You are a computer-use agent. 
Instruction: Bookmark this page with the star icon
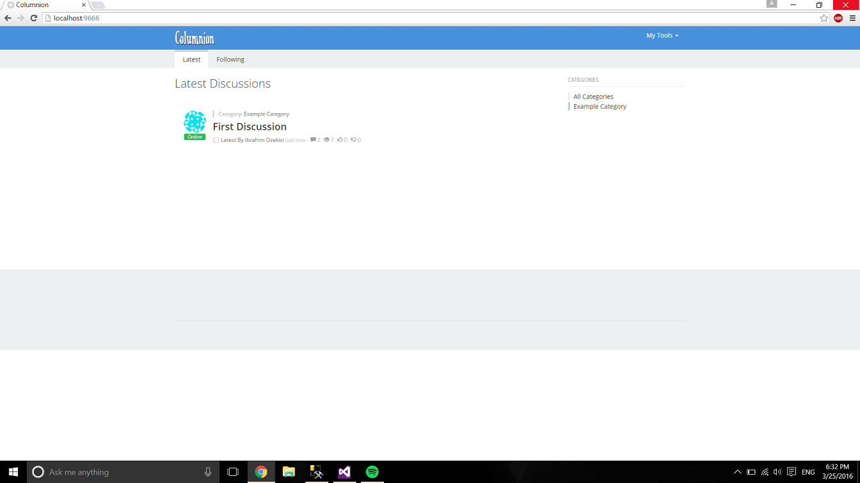coord(824,18)
